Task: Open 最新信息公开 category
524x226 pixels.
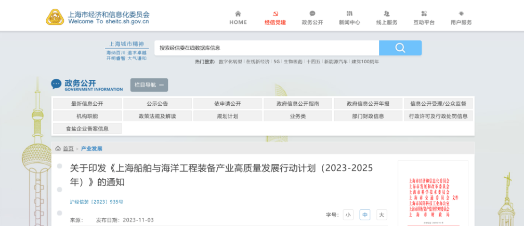Action: click(87, 104)
